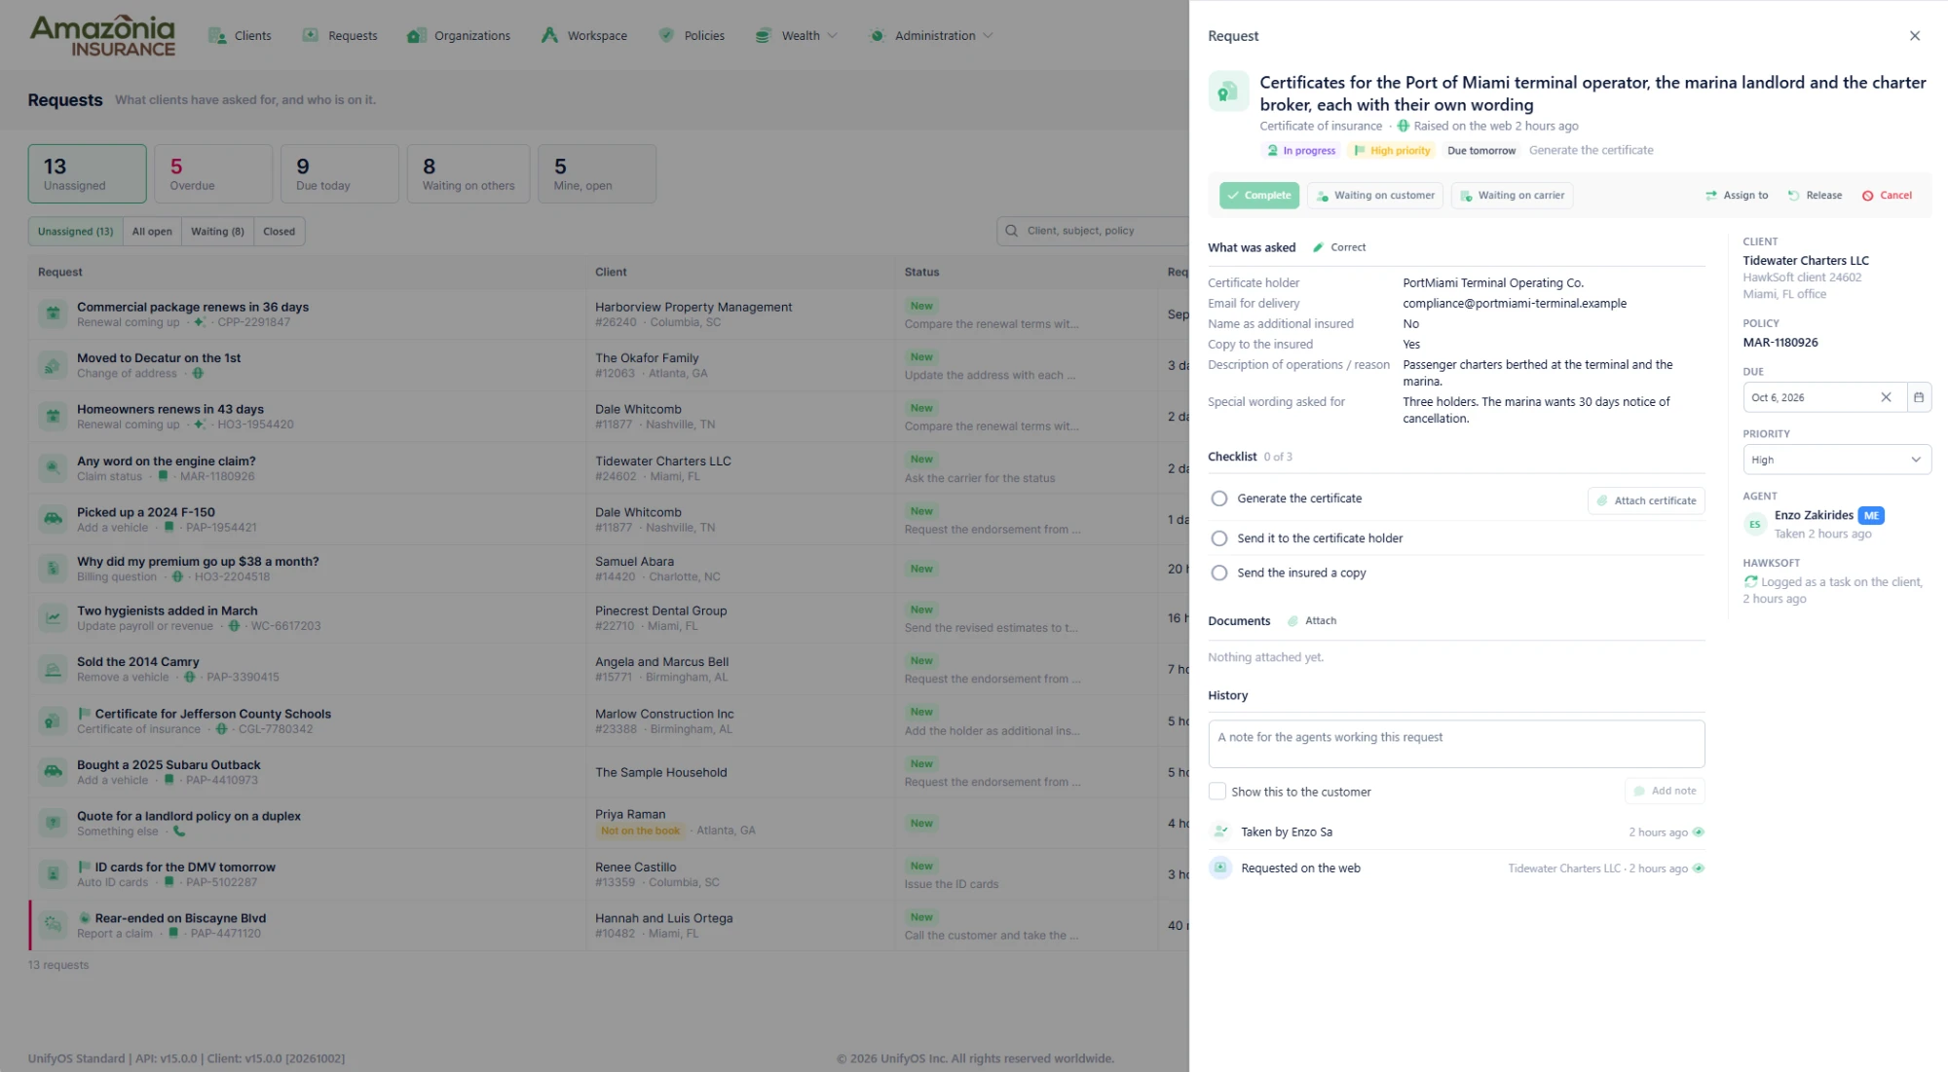This screenshot has height=1072, width=1948.
Task: Go to Workspace in the top navigation
Action: coord(584,36)
